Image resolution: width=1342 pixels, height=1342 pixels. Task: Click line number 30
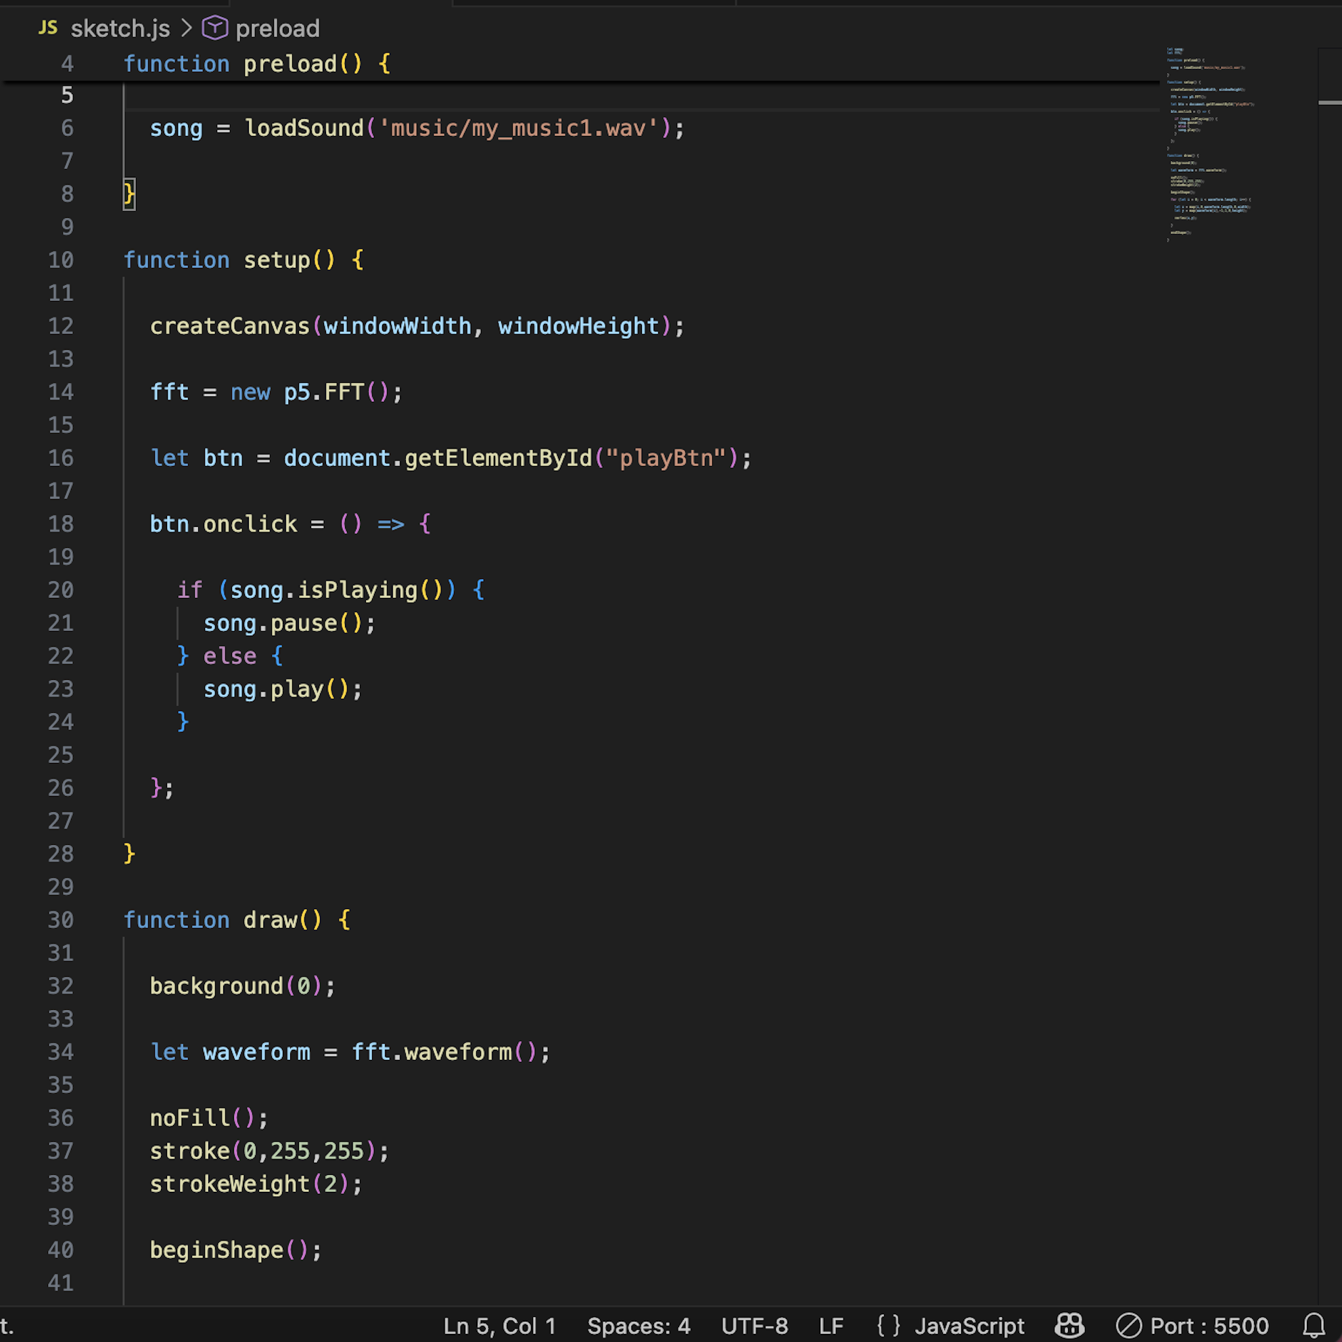(x=60, y=920)
